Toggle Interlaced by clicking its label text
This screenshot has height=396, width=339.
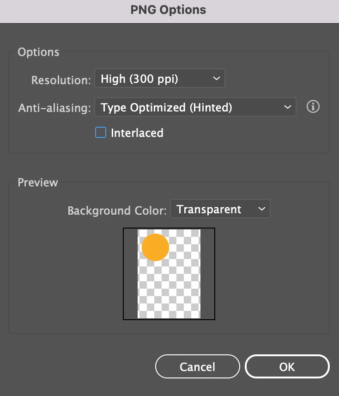coord(137,133)
